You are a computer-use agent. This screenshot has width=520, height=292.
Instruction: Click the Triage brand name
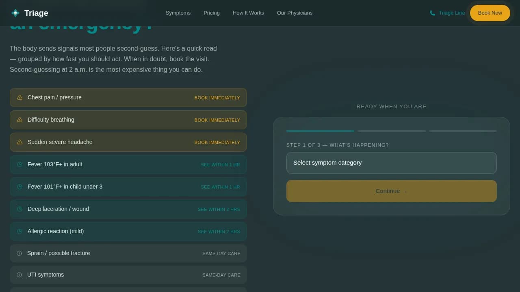pyautogui.click(x=36, y=13)
